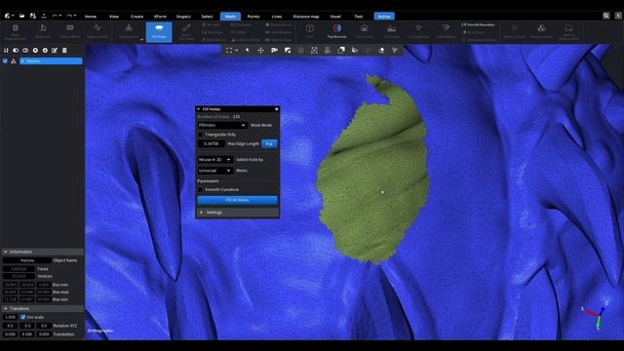Open the Voxel ribbon tab
624x351 pixels.
(x=335, y=17)
